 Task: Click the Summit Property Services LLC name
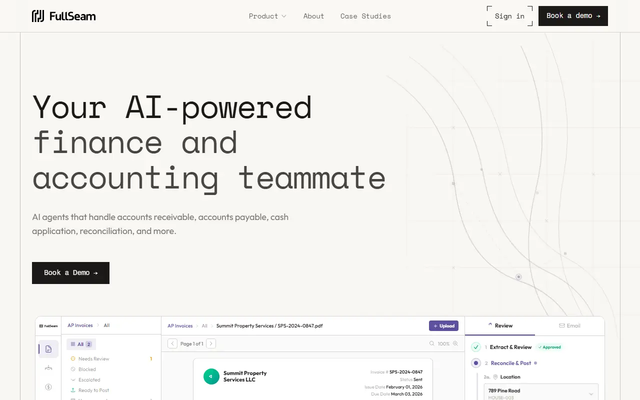(245, 376)
